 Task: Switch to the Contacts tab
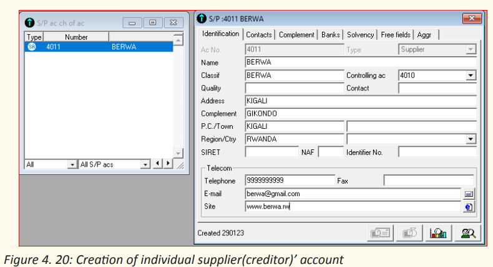click(x=259, y=35)
